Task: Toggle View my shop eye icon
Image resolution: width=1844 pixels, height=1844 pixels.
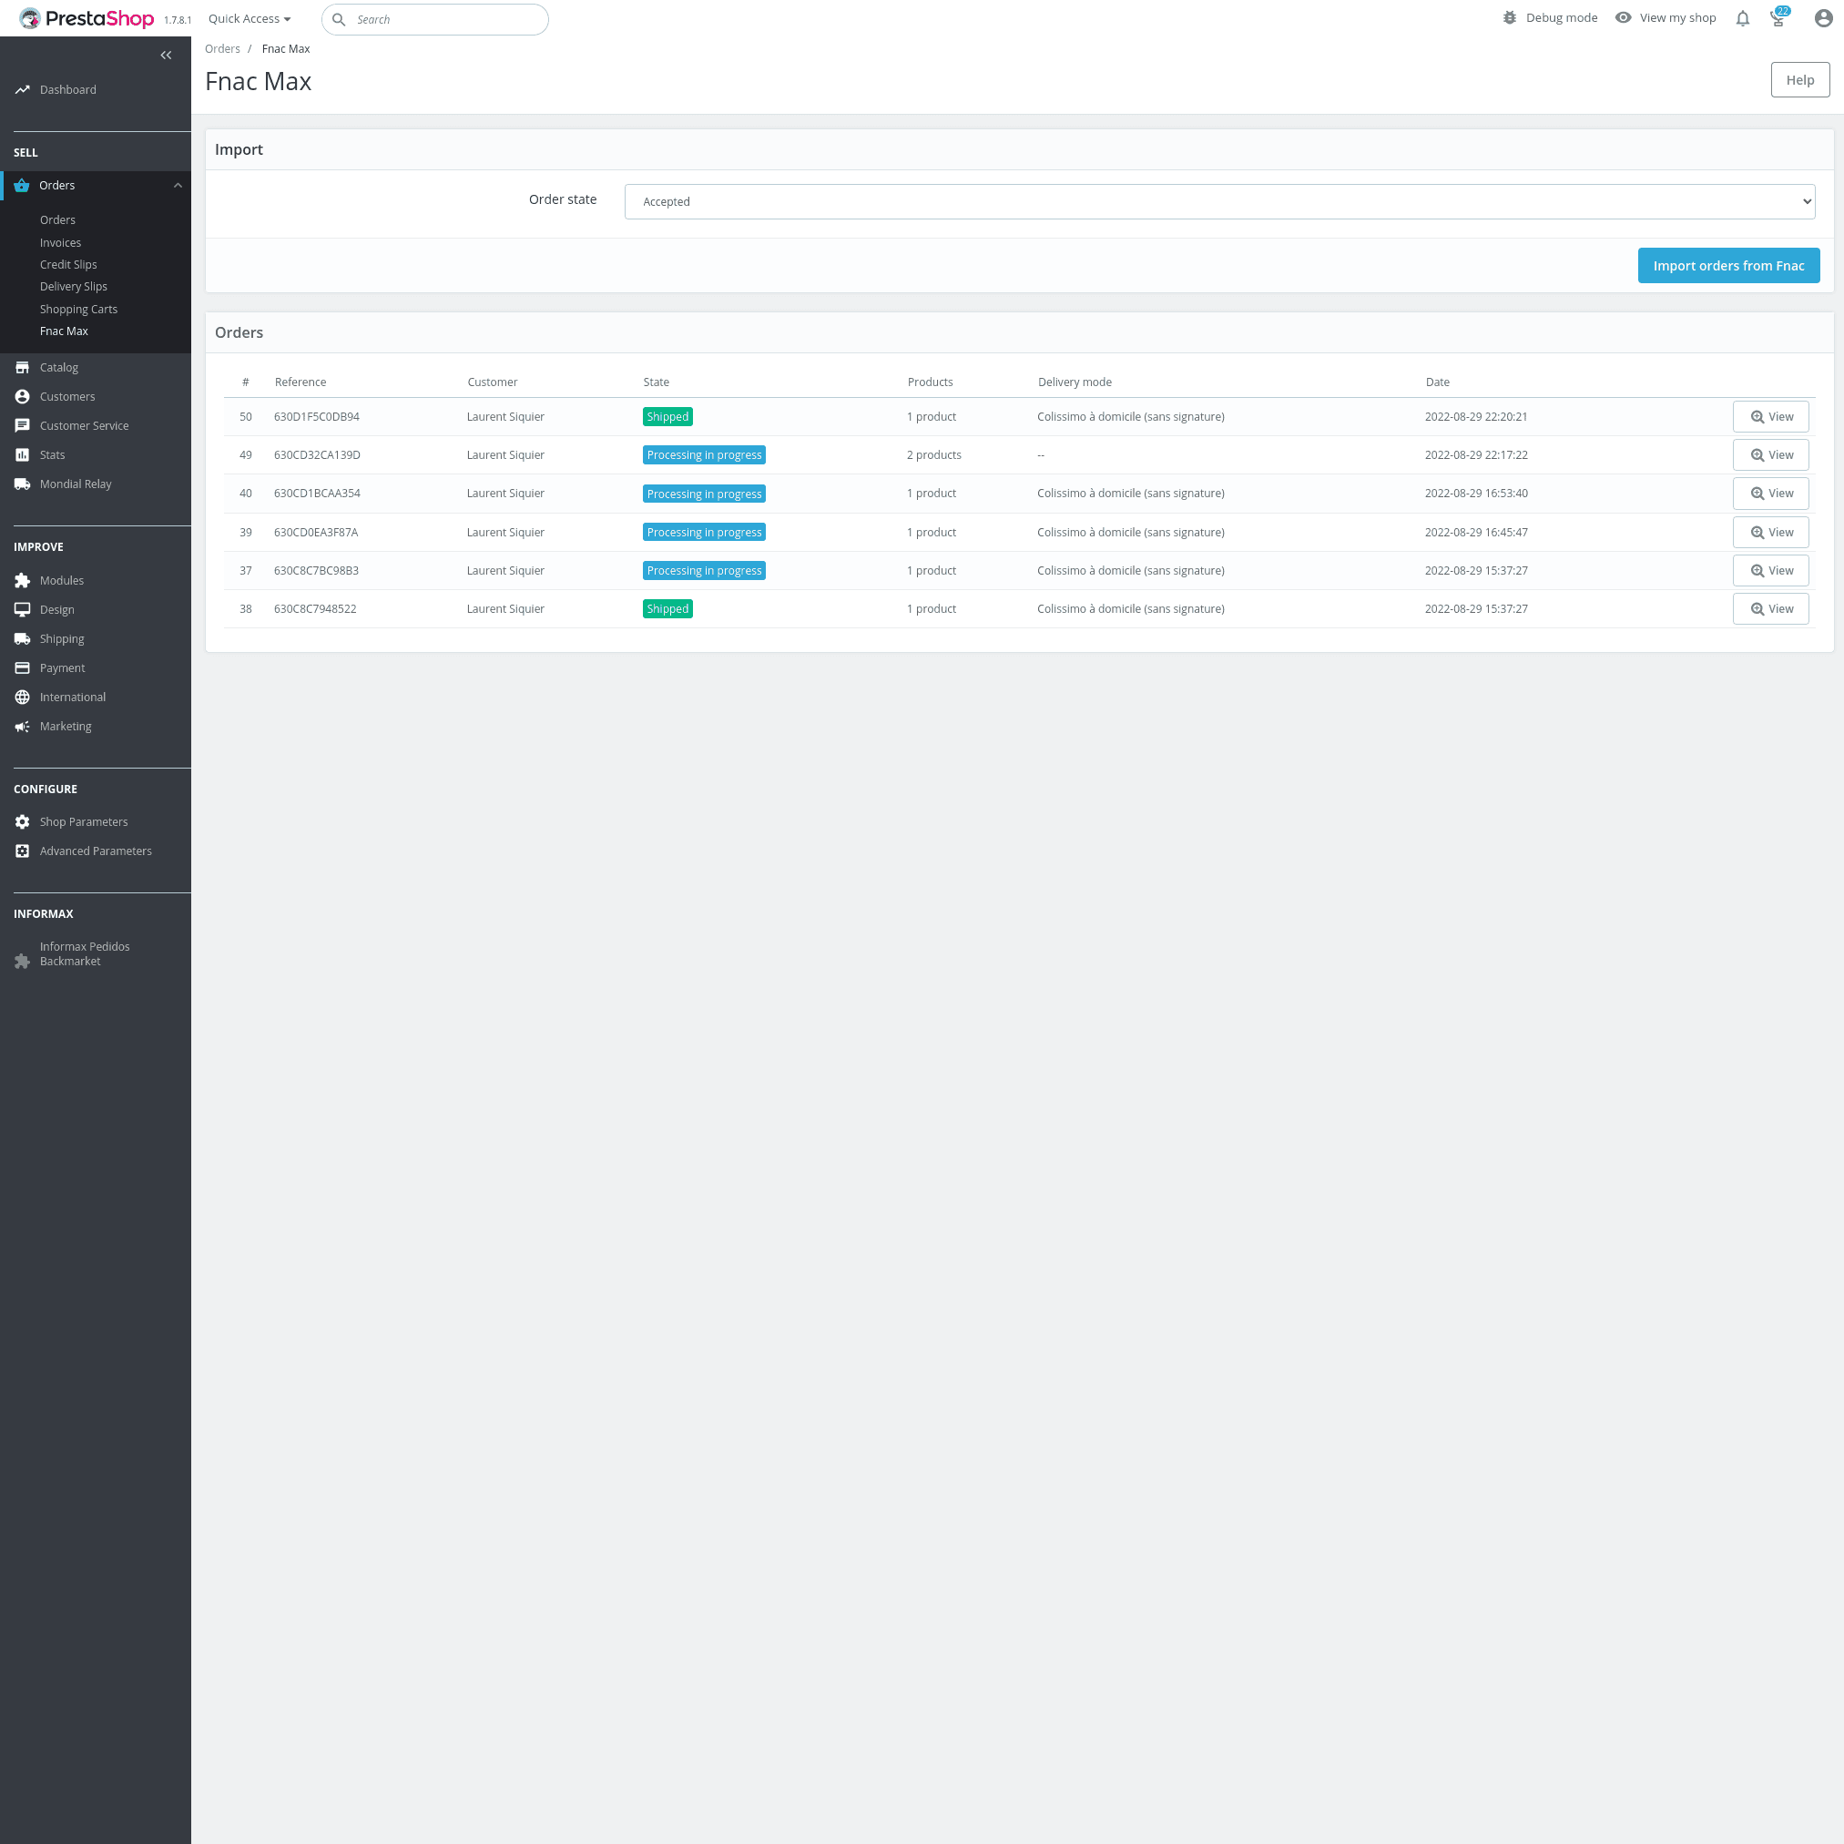Action: [x=1623, y=18]
